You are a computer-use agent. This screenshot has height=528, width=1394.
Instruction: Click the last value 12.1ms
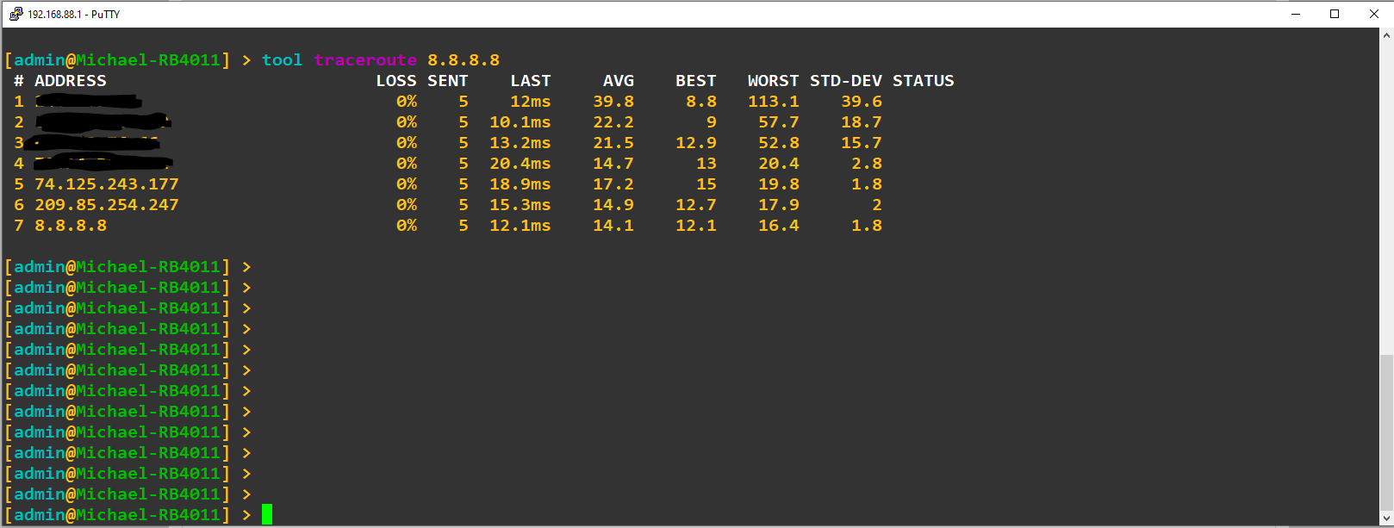coord(520,226)
